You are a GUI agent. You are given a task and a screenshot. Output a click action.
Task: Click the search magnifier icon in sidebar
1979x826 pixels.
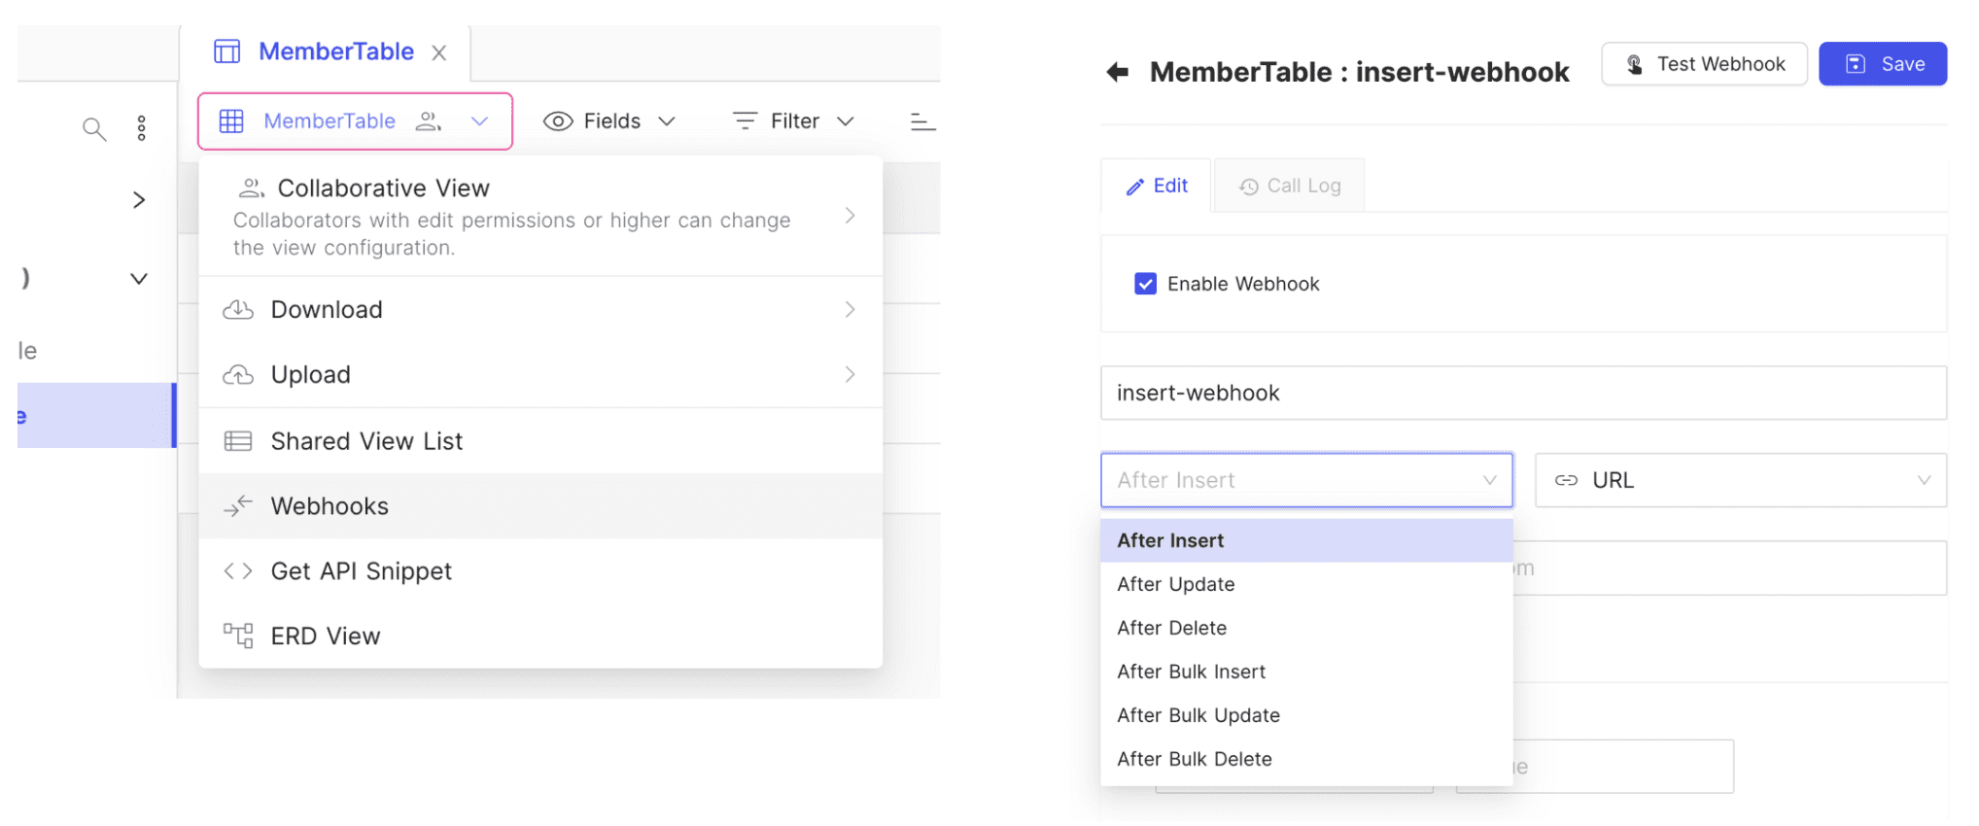[x=94, y=128]
